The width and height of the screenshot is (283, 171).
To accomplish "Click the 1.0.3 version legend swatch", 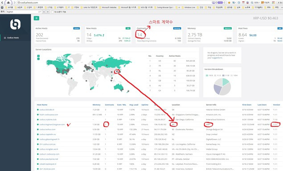I will (207, 75).
